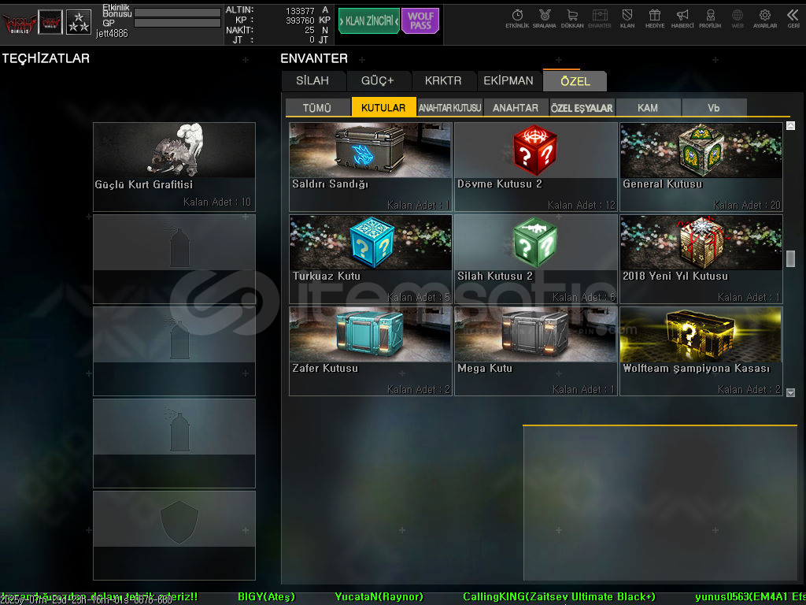Select the TÜMÜ sub-tab
This screenshot has height=605, width=806.
[x=317, y=107]
